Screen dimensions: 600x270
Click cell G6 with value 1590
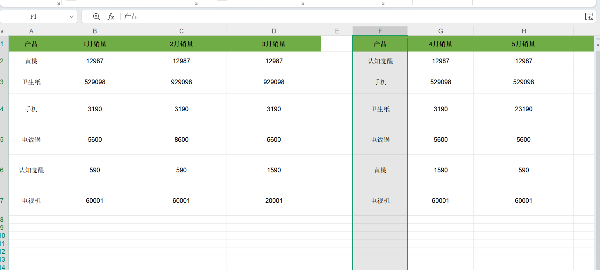(x=440, y=170)
